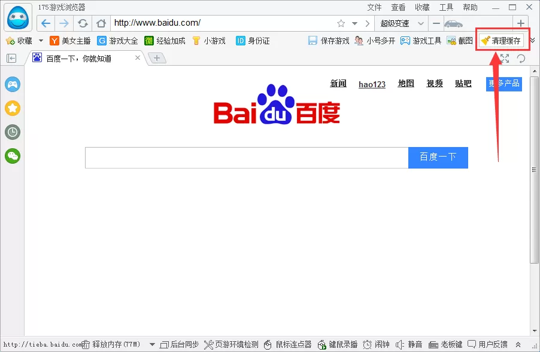
Task: Click 释放内存 (77M) in status bar
Action: (x=111, y=344)
